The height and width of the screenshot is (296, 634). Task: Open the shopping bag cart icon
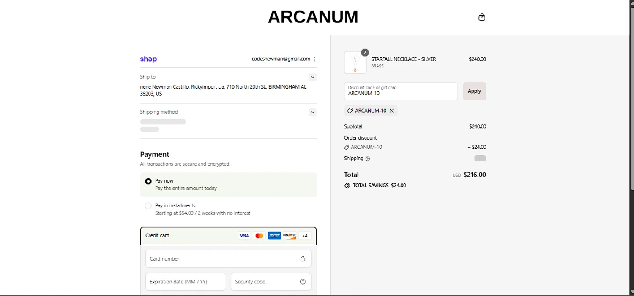(481, 17)
